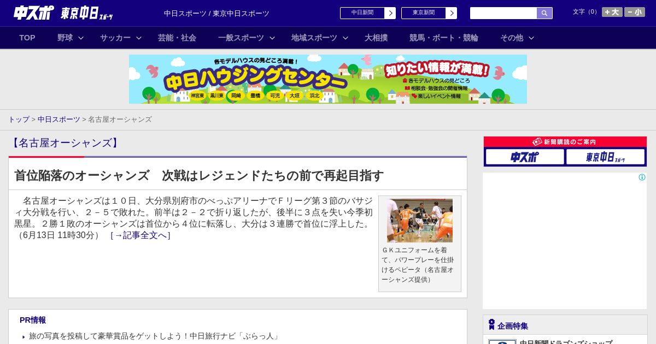Open 地域スポーツ navigation menu
Screen dimensions: 656x344
tap(314, 38)
